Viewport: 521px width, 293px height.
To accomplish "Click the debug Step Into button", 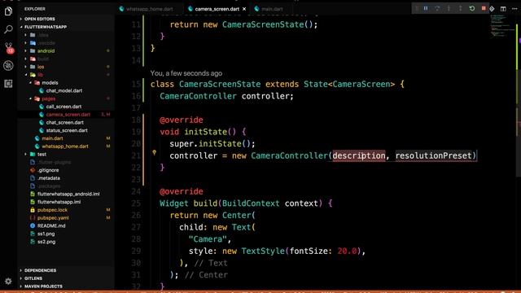I will pos(449,9).
